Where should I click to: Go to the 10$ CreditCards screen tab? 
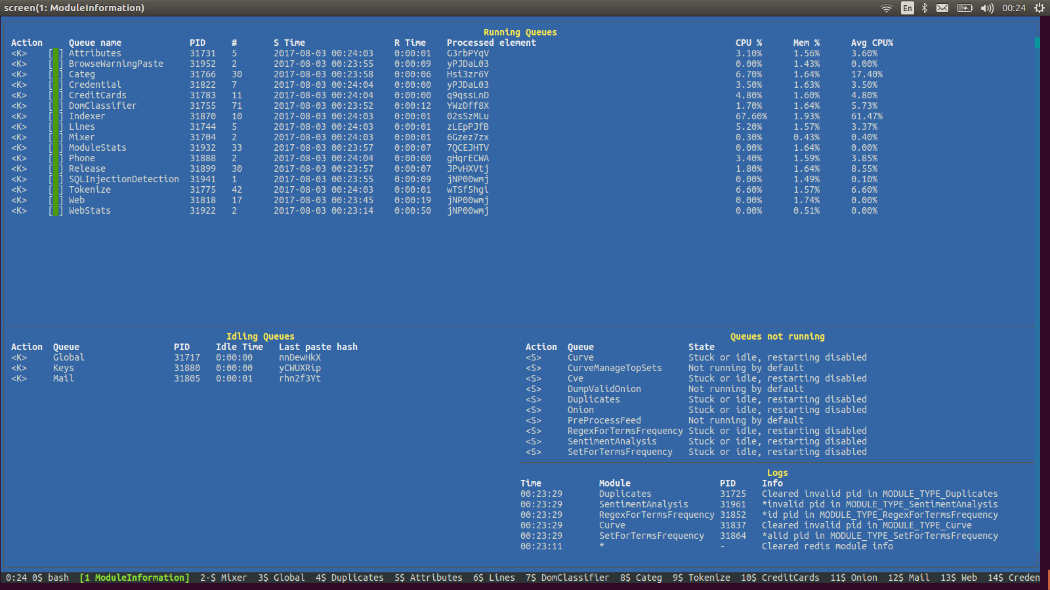(x=780, y=578)
